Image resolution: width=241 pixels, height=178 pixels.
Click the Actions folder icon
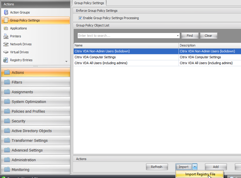(x=7, y=72)
